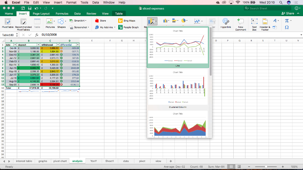The height and width of the screenshot is (170, 303).
Task: Open the Format menu in the menu bar
Action: pos(71,2)
